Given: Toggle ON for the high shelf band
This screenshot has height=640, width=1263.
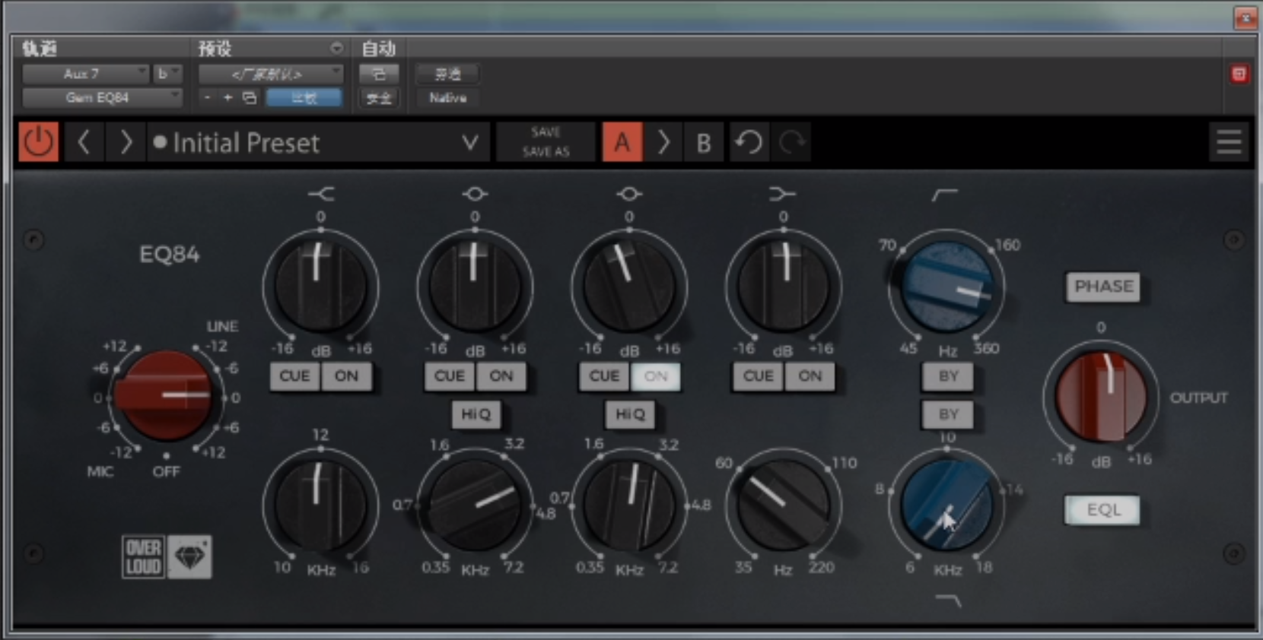Looking at the screenshot, I should click(x=346, y=376).
